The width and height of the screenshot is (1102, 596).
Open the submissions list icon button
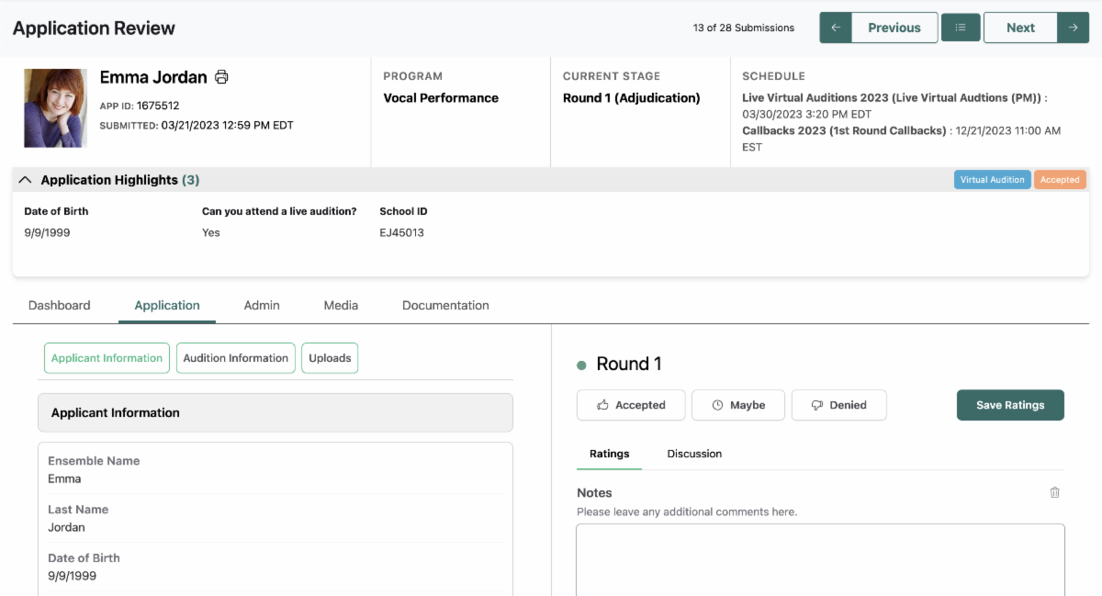pyautogui.click(x=961, y=28)
